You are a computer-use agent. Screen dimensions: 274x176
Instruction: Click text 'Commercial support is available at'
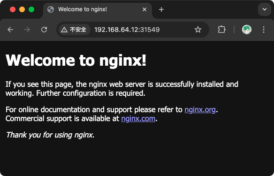[x=62, y=119]
